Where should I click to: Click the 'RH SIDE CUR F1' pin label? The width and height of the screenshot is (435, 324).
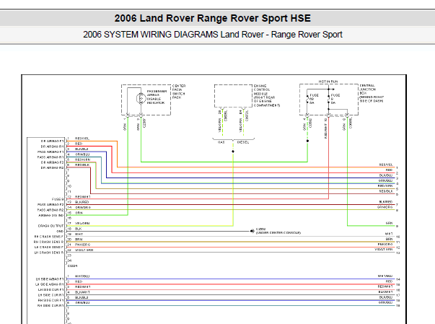coord(51,300)
